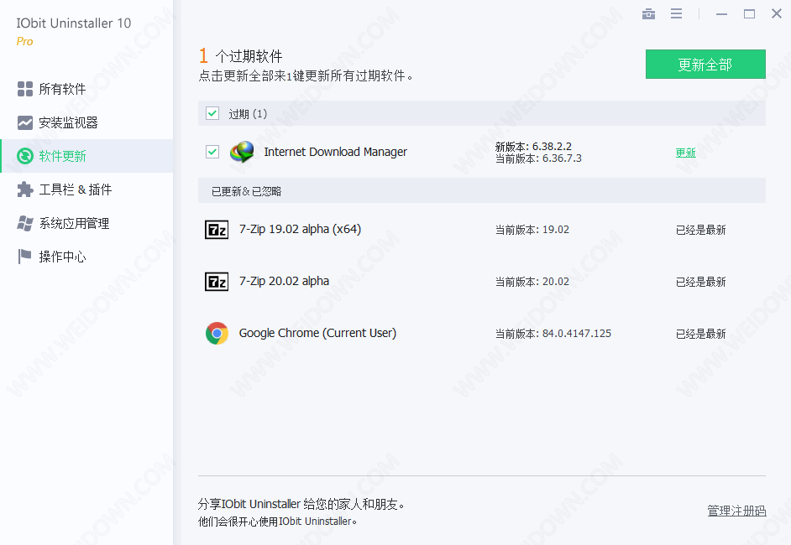The image size is (791, 545).
Task: Click 已经是最新 status for Google Chrome
Action: 700,334
